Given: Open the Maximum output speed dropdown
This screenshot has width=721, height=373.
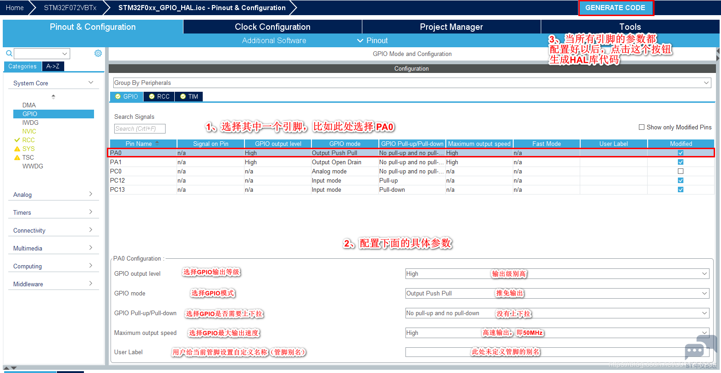Looking at the screenshot, I should click(x=557, y=333).
